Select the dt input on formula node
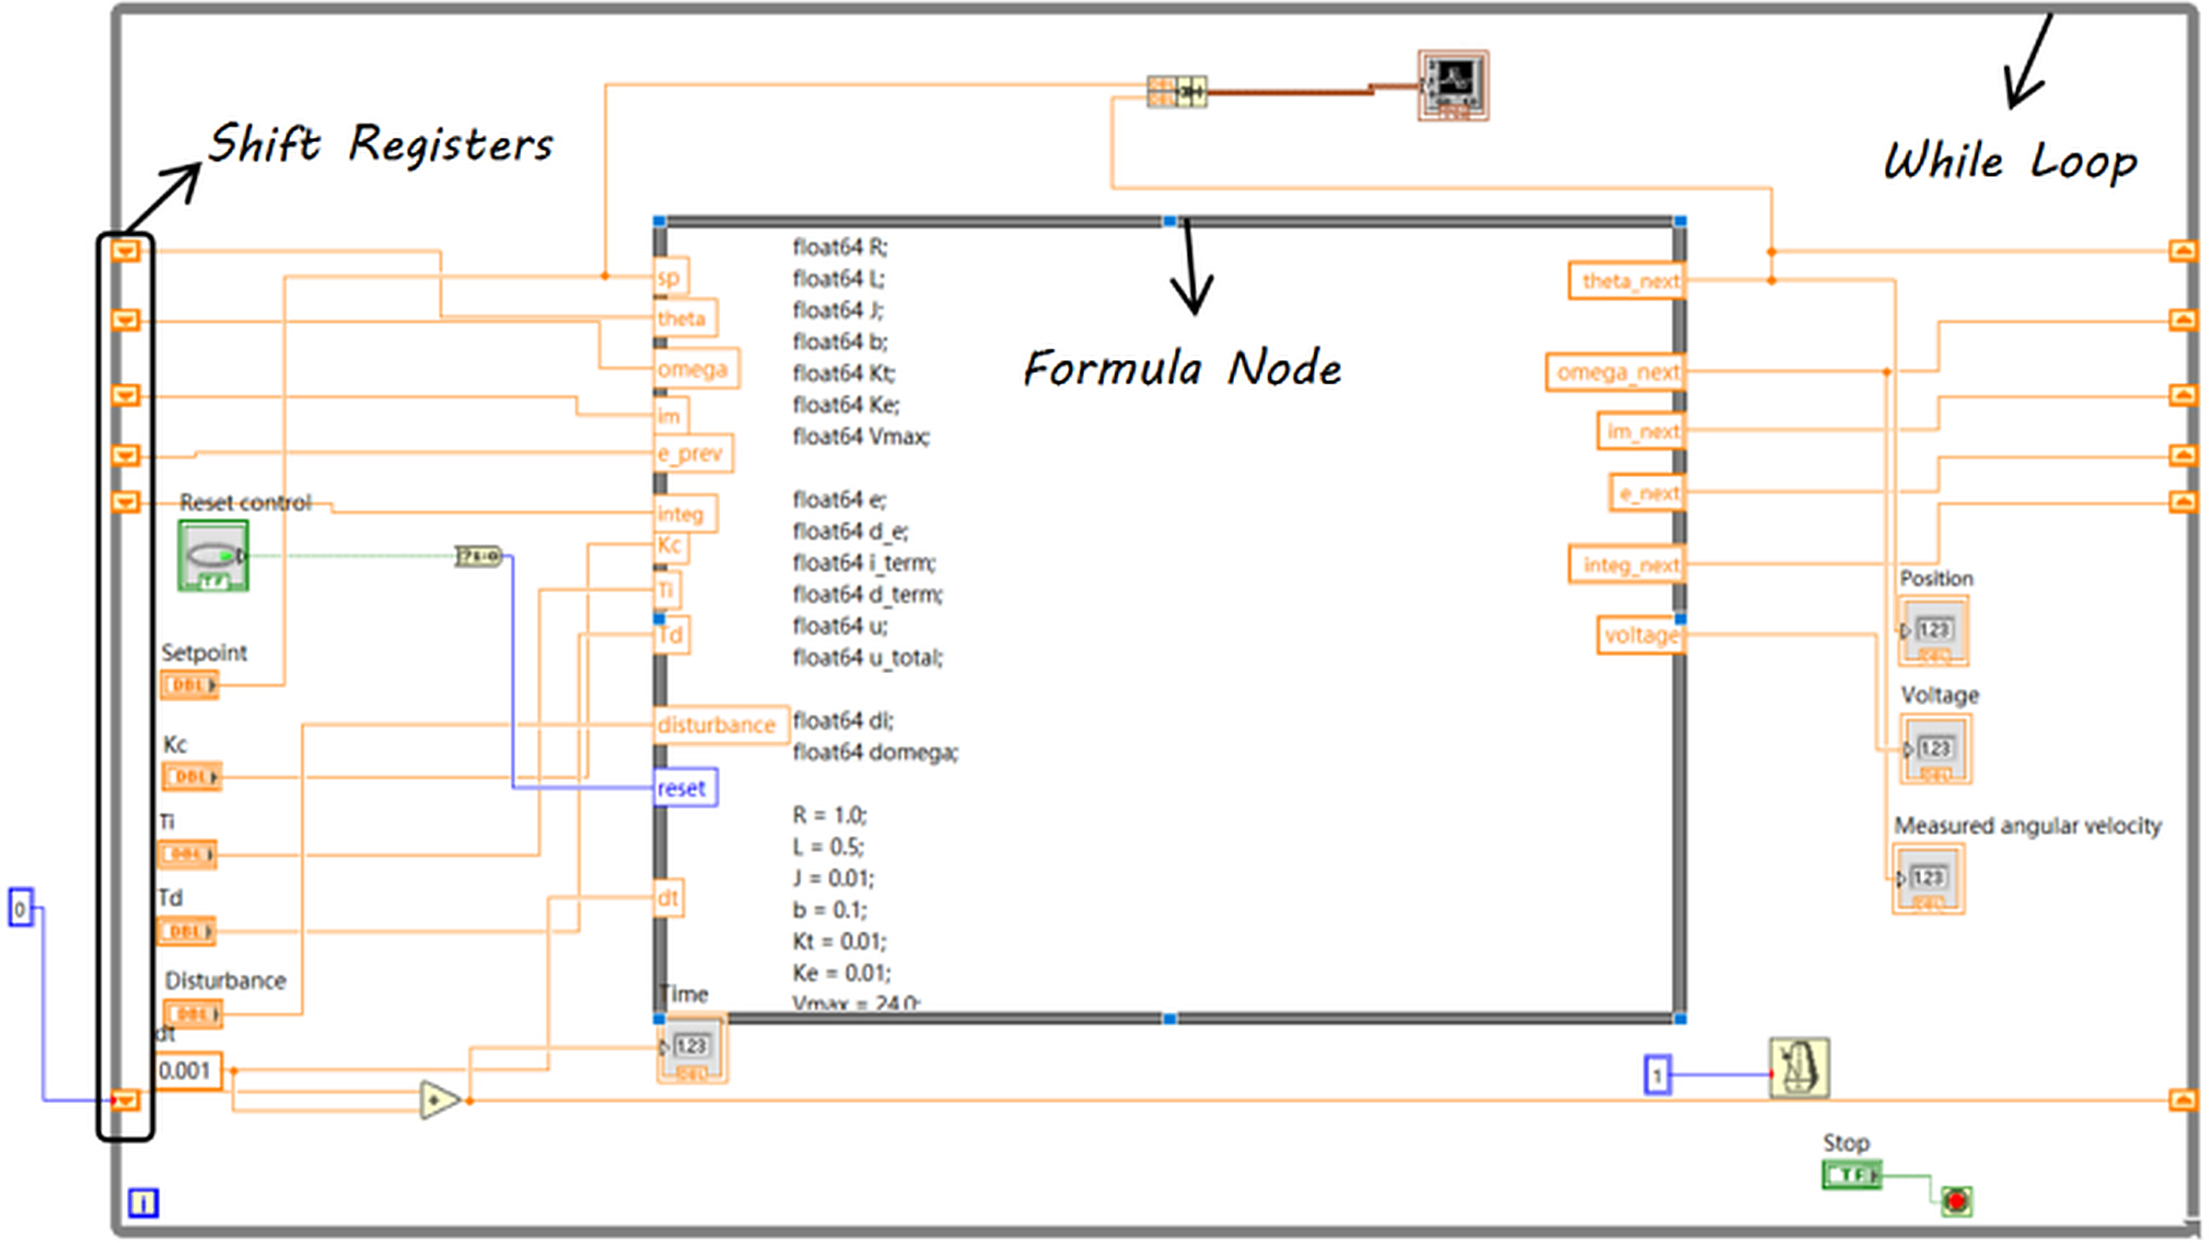Viewport: 2209px width, 1243px height. (x=669, y=898)
